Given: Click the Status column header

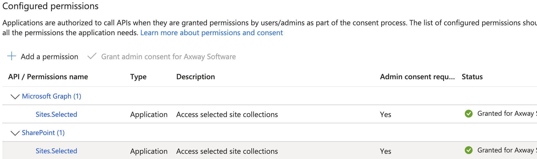Looking at the screenshot, I should click(472, 77).
